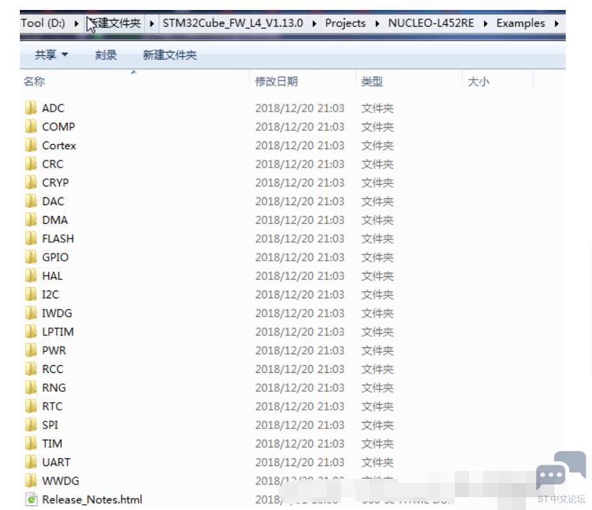
Task: Select the GPIO folder name
Action: point(55,257)
